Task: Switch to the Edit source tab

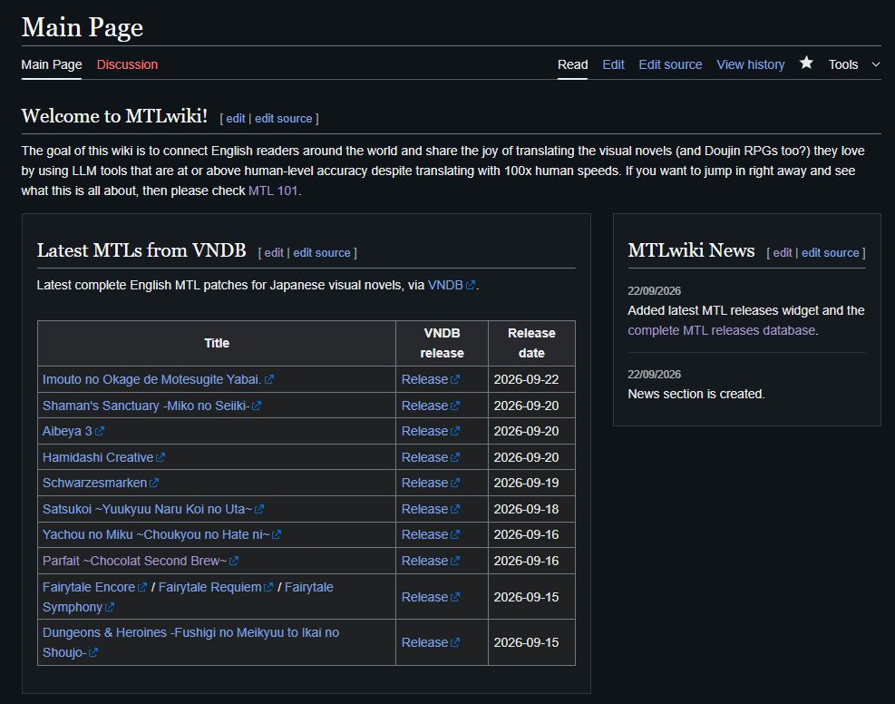Action: [670, 64]
